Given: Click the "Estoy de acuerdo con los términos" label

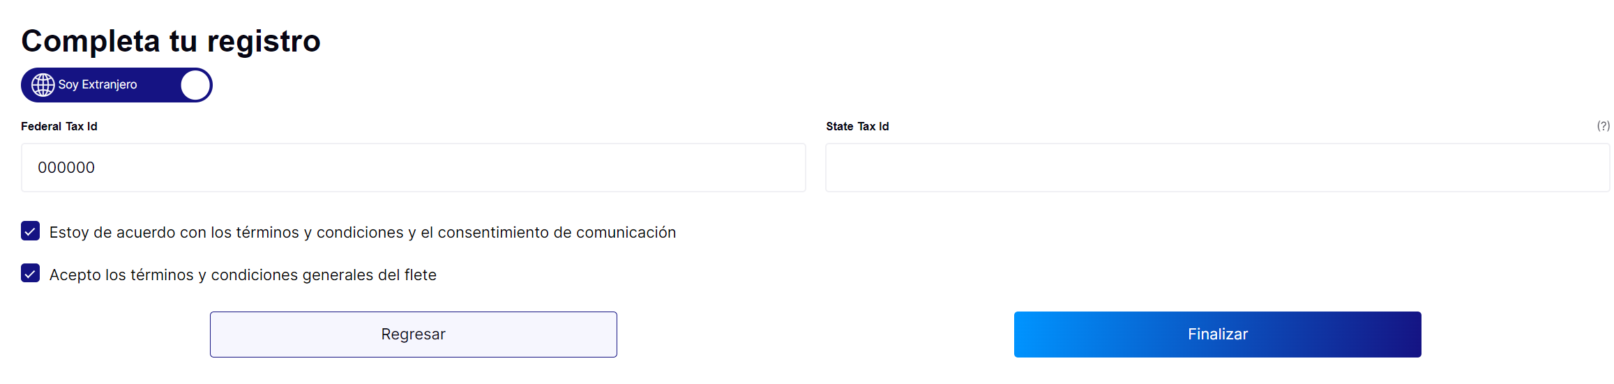Looking at the screenshot, I should click(x=363, y=232).
